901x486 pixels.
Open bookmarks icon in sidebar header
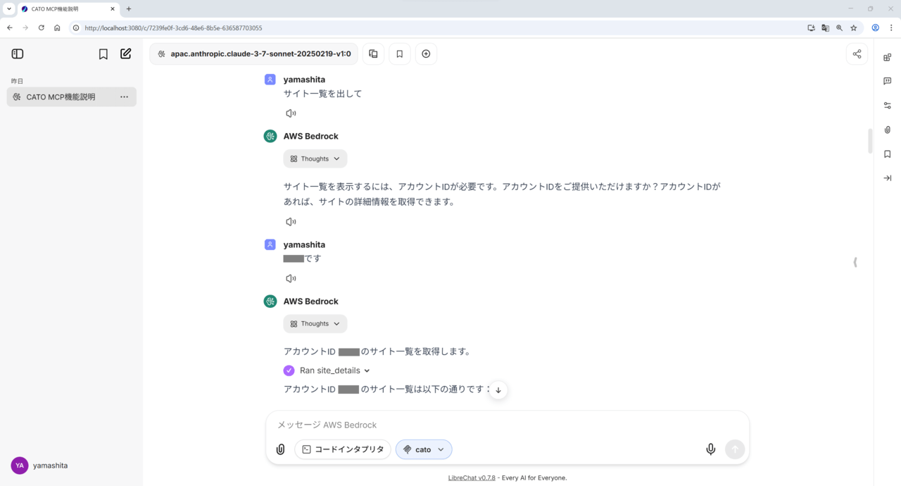(x=103, y=54)
